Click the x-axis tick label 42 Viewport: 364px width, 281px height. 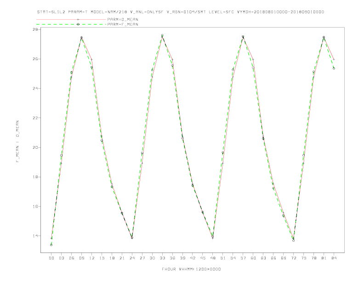[x=193, y=258]
